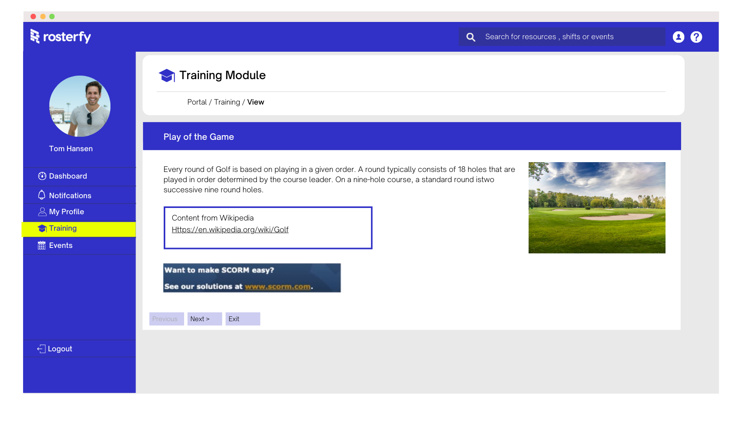Viewport: 752px width, 423px height.
Task: Click the search magnifier icon
Action: coord(471,37)
